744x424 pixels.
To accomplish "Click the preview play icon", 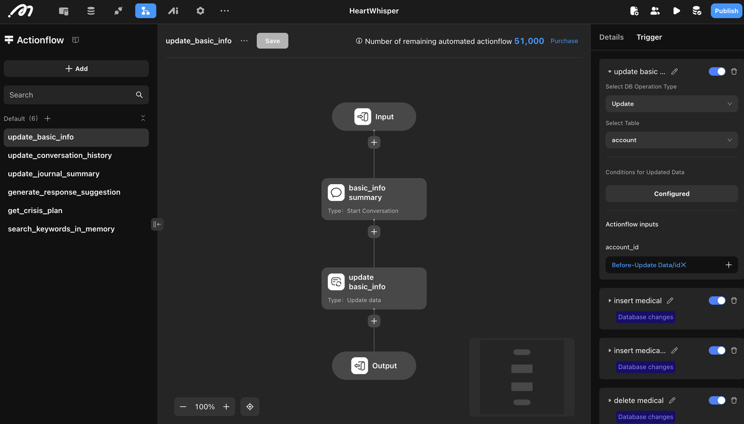I will click(x=676, y=11).
